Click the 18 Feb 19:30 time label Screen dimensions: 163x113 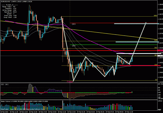click(52, 112)
